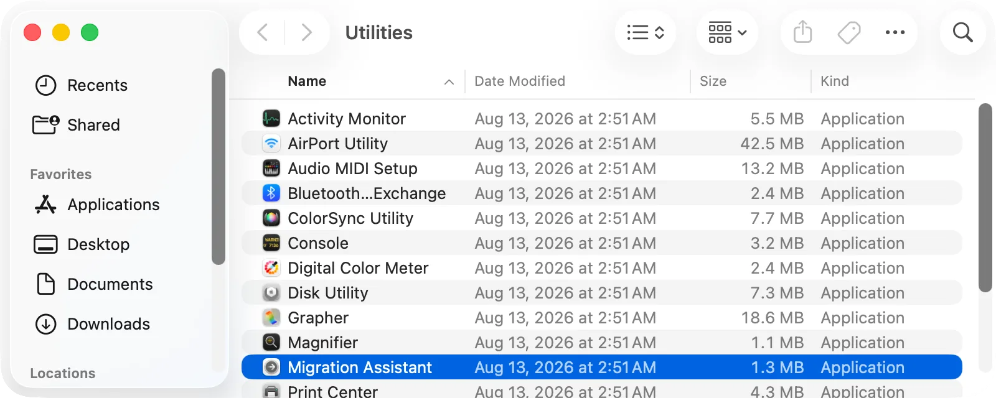Open Documents in the sidebar
Image resolution: width=996 pixels, height=398 pixels.
click(110, 284)
